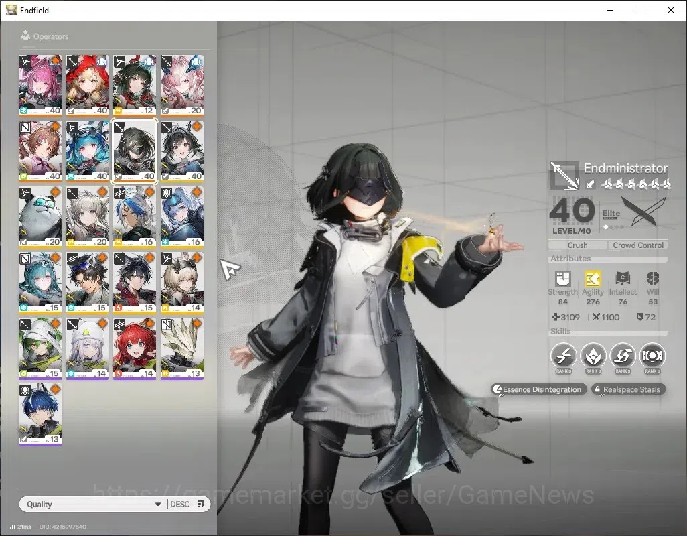Click the elite stage indicator dots
The width and height of the screenshot is (687, 536).
[x=613, y=227]
